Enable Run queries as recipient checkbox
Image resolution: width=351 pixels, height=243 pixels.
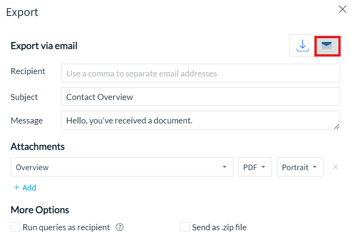pyautogui.click(x=16, y=227)
